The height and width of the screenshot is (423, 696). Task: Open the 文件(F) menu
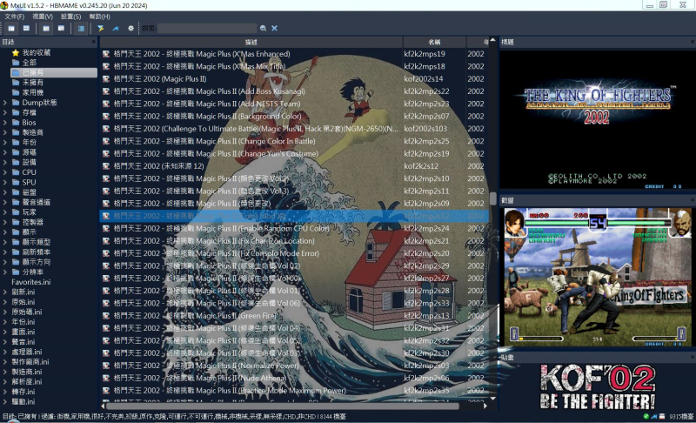[x=15, y=17]
